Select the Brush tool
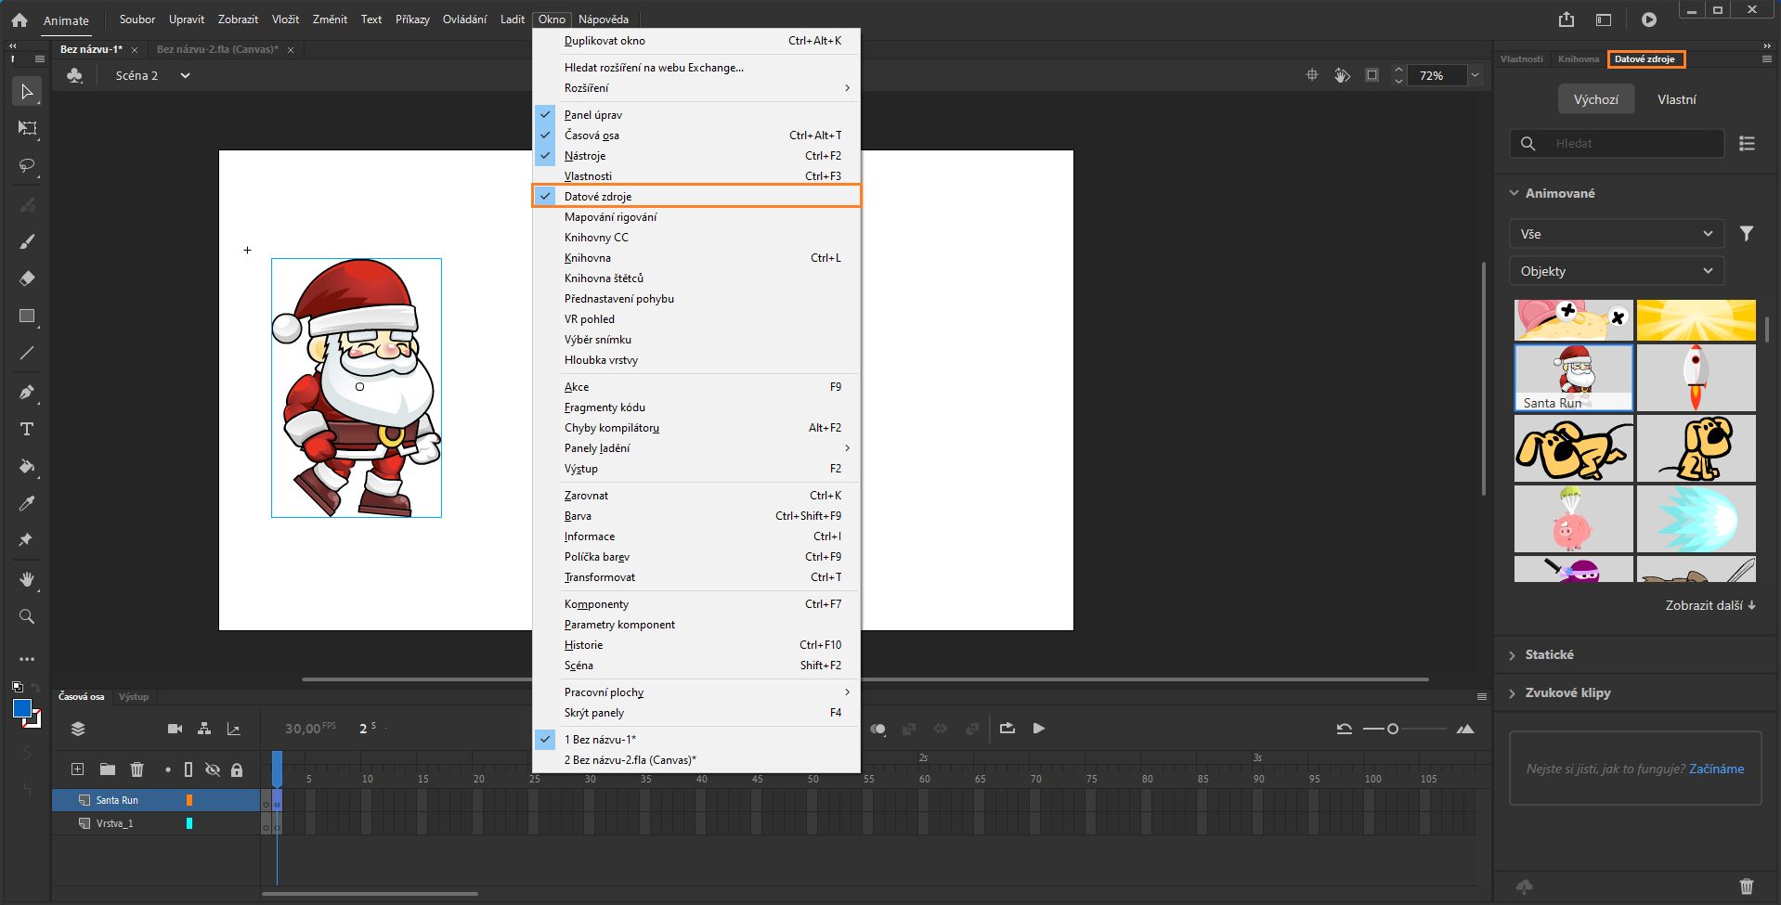This screenshot has width=1781, height=905. pos(27,241)
